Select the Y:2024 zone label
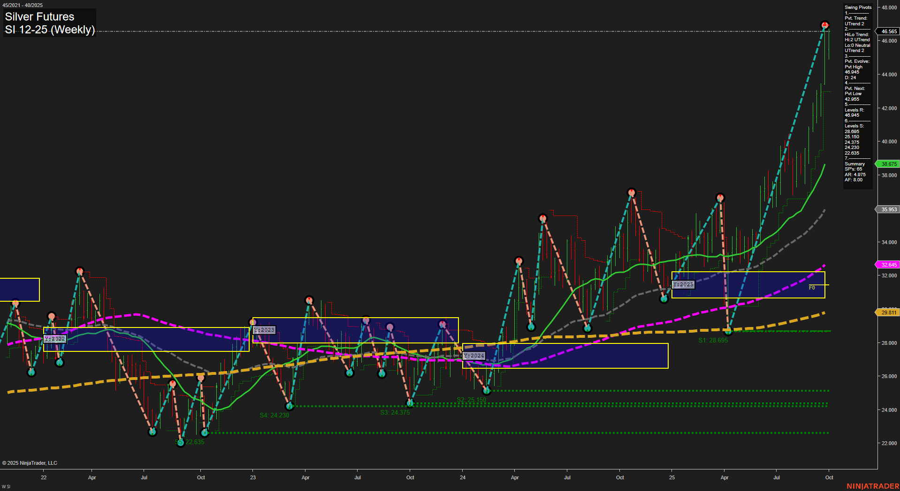900x491 pixels. click(474, 356)
